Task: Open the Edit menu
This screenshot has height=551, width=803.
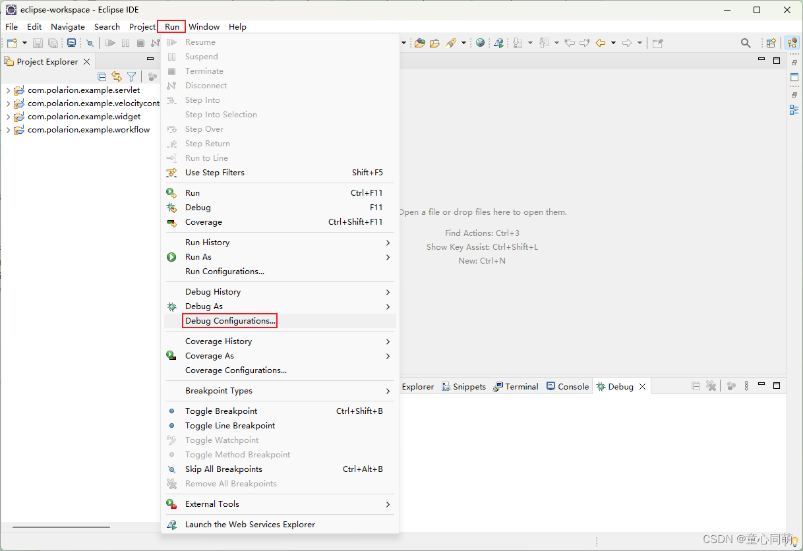Action: pos(34,27)
